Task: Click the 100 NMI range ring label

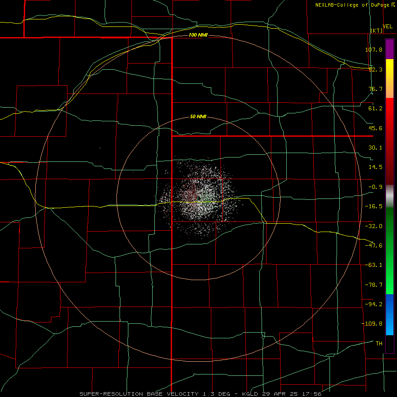Action: [198, 35]
